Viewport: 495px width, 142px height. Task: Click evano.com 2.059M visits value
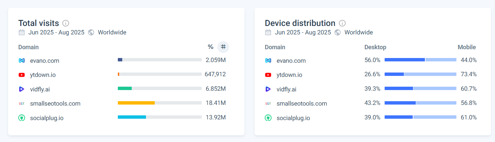(x=215, y=61)
